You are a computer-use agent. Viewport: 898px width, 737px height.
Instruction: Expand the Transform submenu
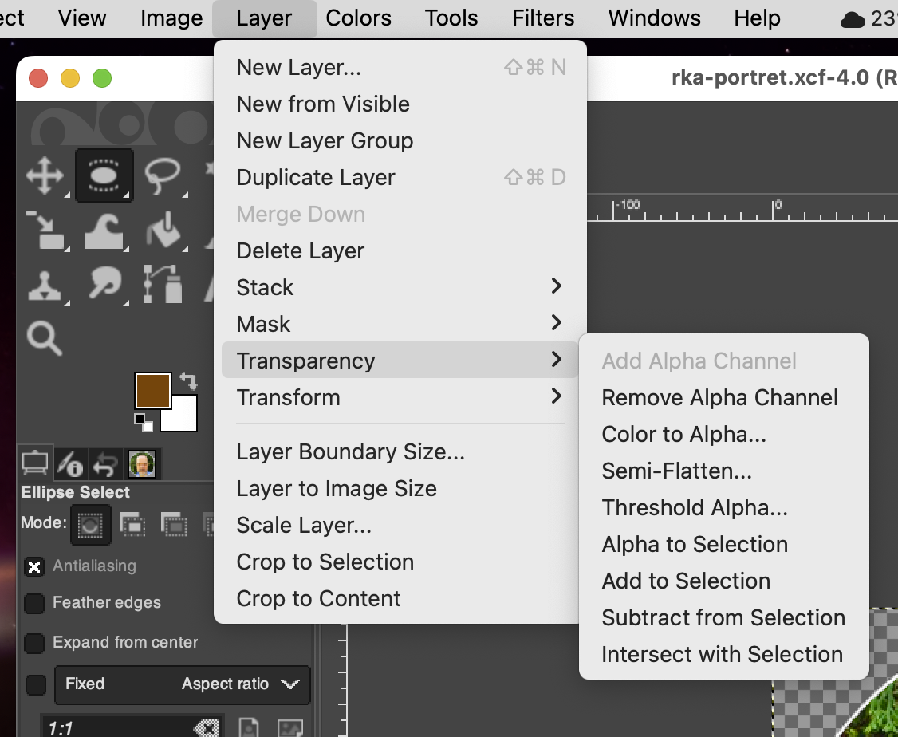[x=399, y=397]
